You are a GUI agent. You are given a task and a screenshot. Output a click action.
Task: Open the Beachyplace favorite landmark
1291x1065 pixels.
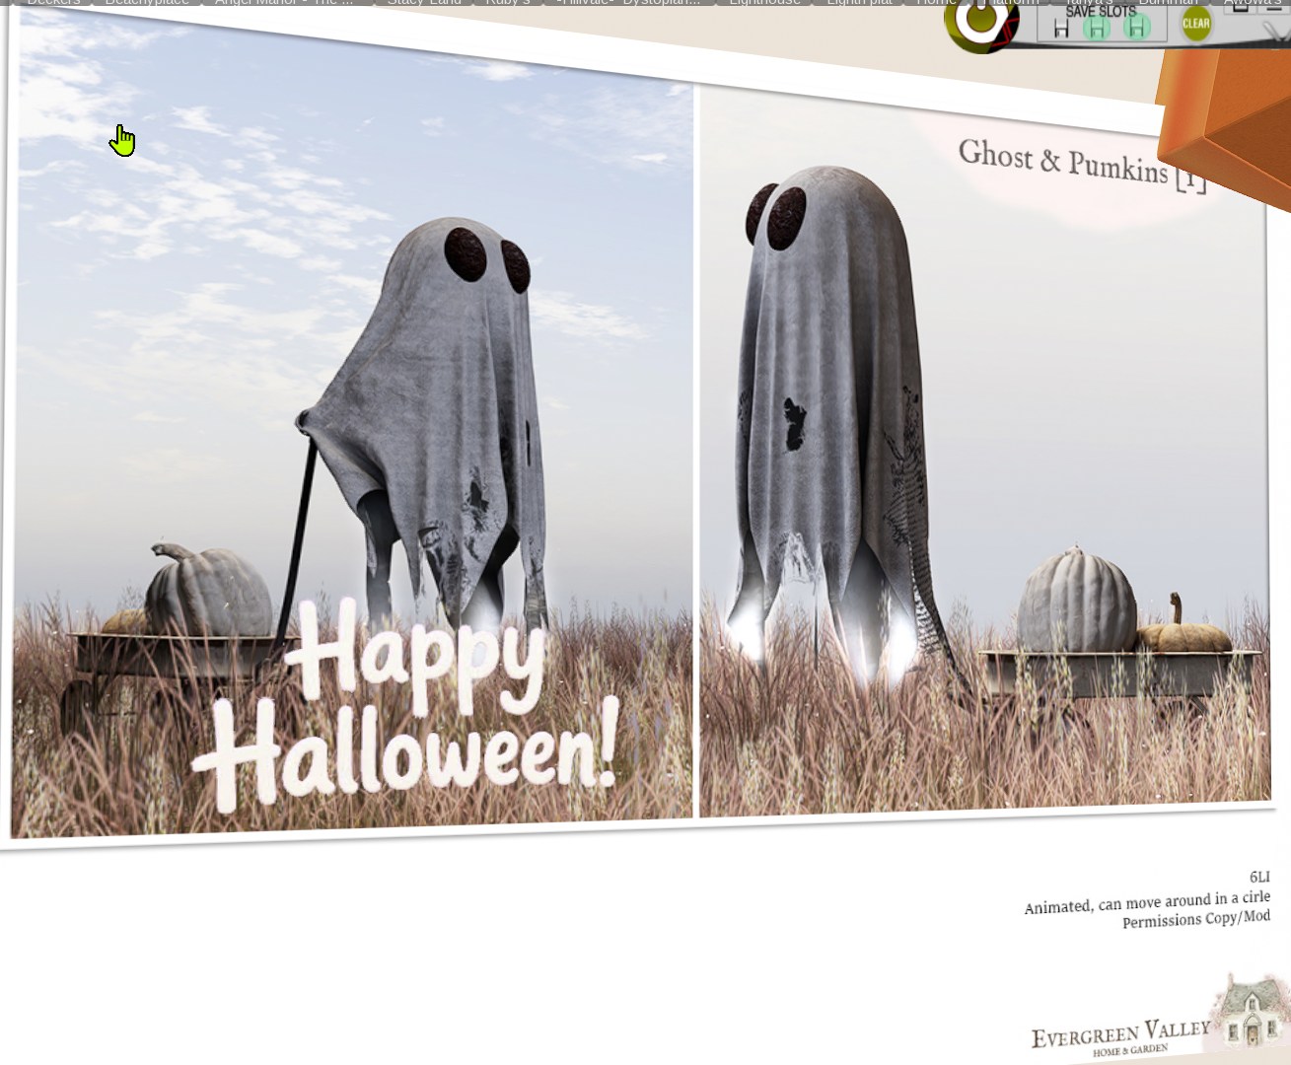coord(147,3)
